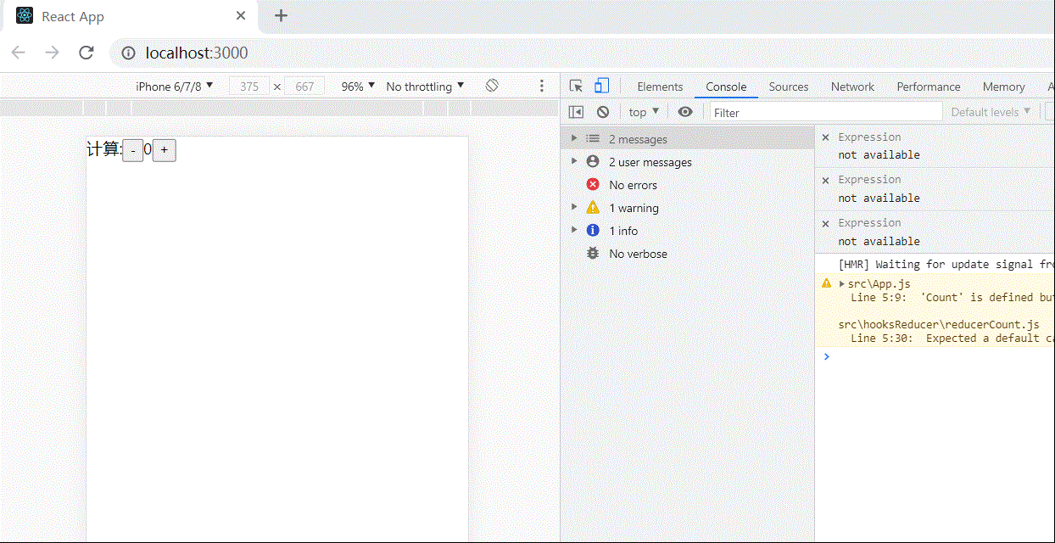1055x543 pixels.
Task: Open the No throttling dropdown
Action: tap(425, 87)
